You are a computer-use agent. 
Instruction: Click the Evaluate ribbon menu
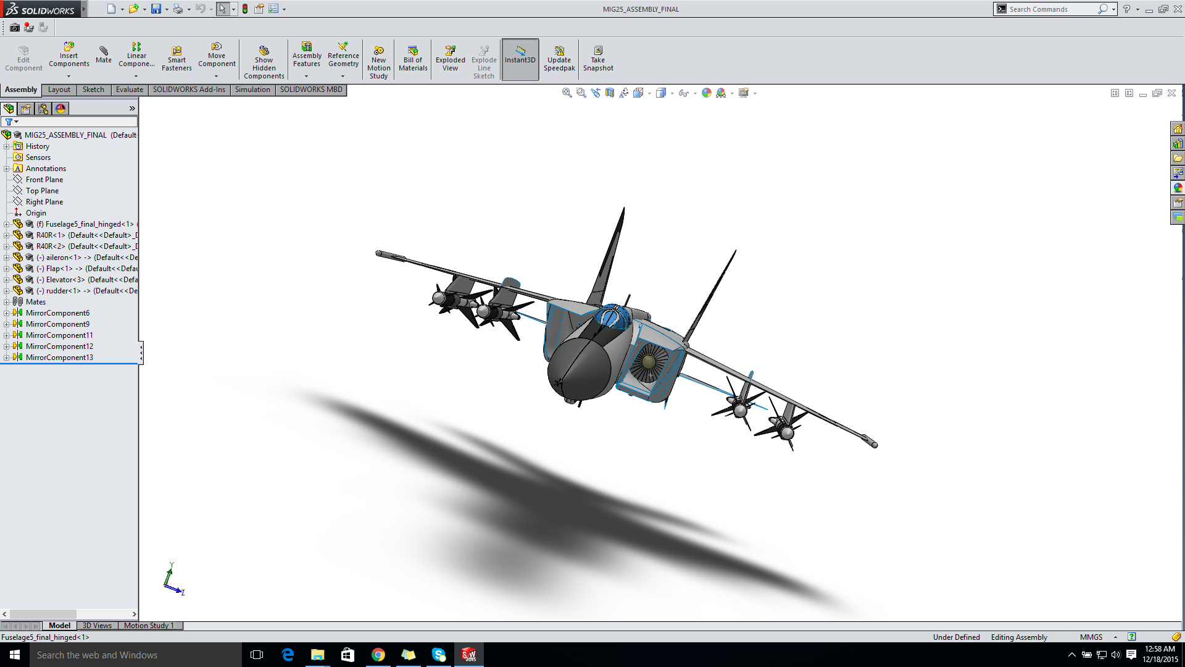[x=130, y=89]
